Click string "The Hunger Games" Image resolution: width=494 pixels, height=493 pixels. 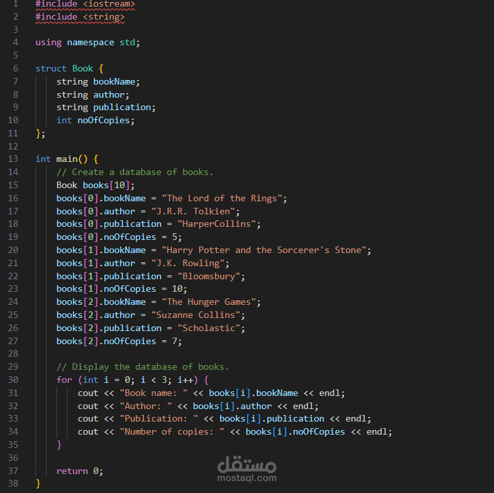point(209,302)
